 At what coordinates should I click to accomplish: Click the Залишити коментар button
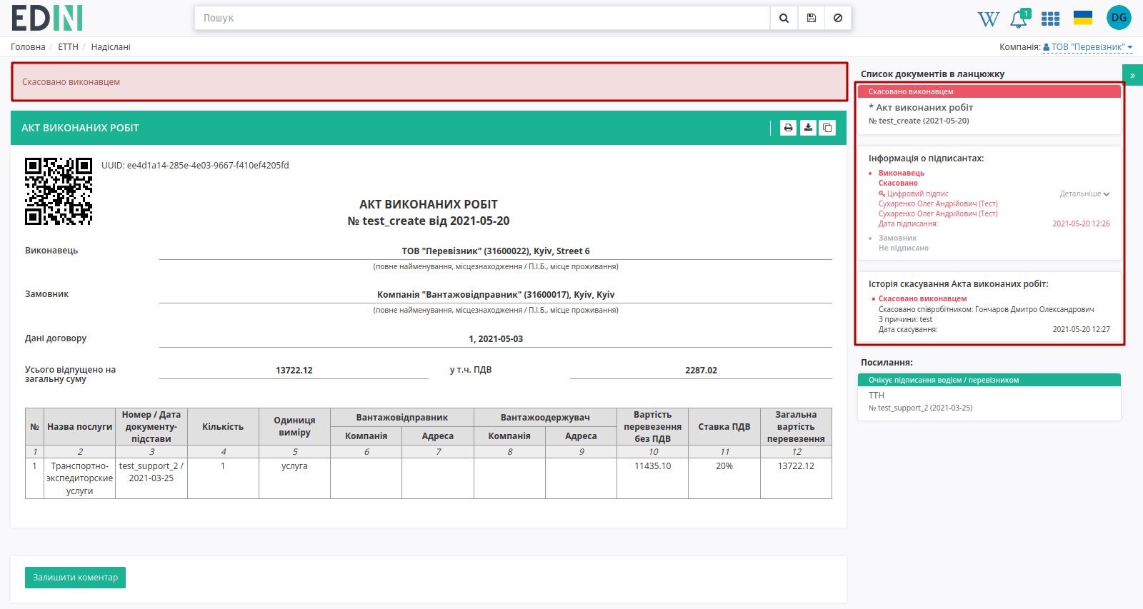point(75,578)
